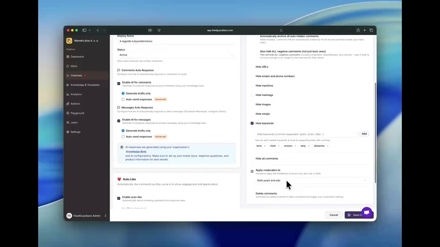Click the Advanced badge beside comments auto-send
440x247 pixels.
tap(160, 99)
